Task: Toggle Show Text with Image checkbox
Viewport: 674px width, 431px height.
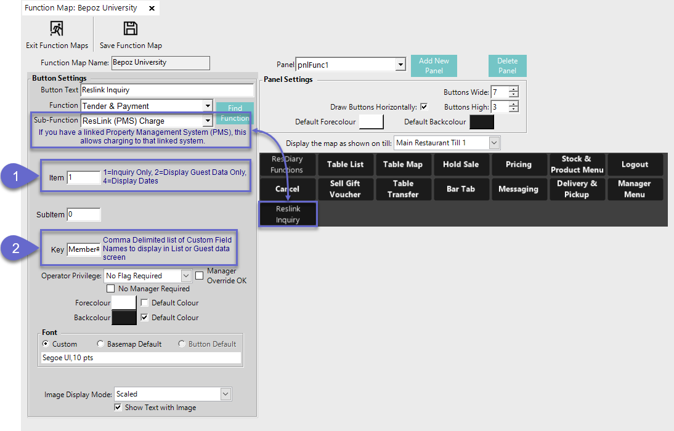Action: coord(118,407)
